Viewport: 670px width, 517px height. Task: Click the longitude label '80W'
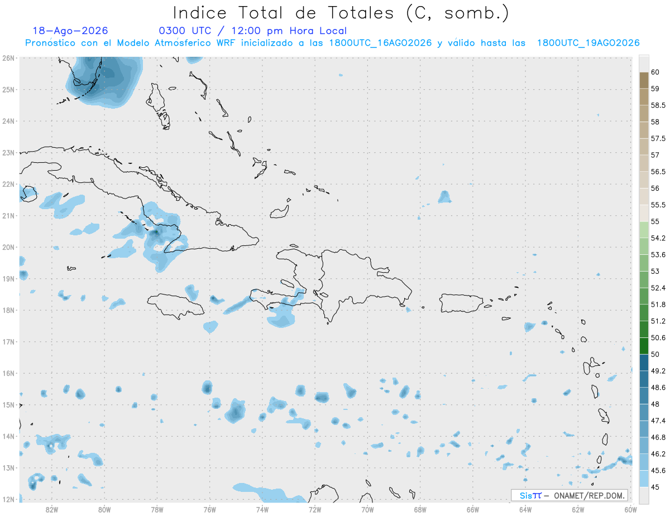104,509
